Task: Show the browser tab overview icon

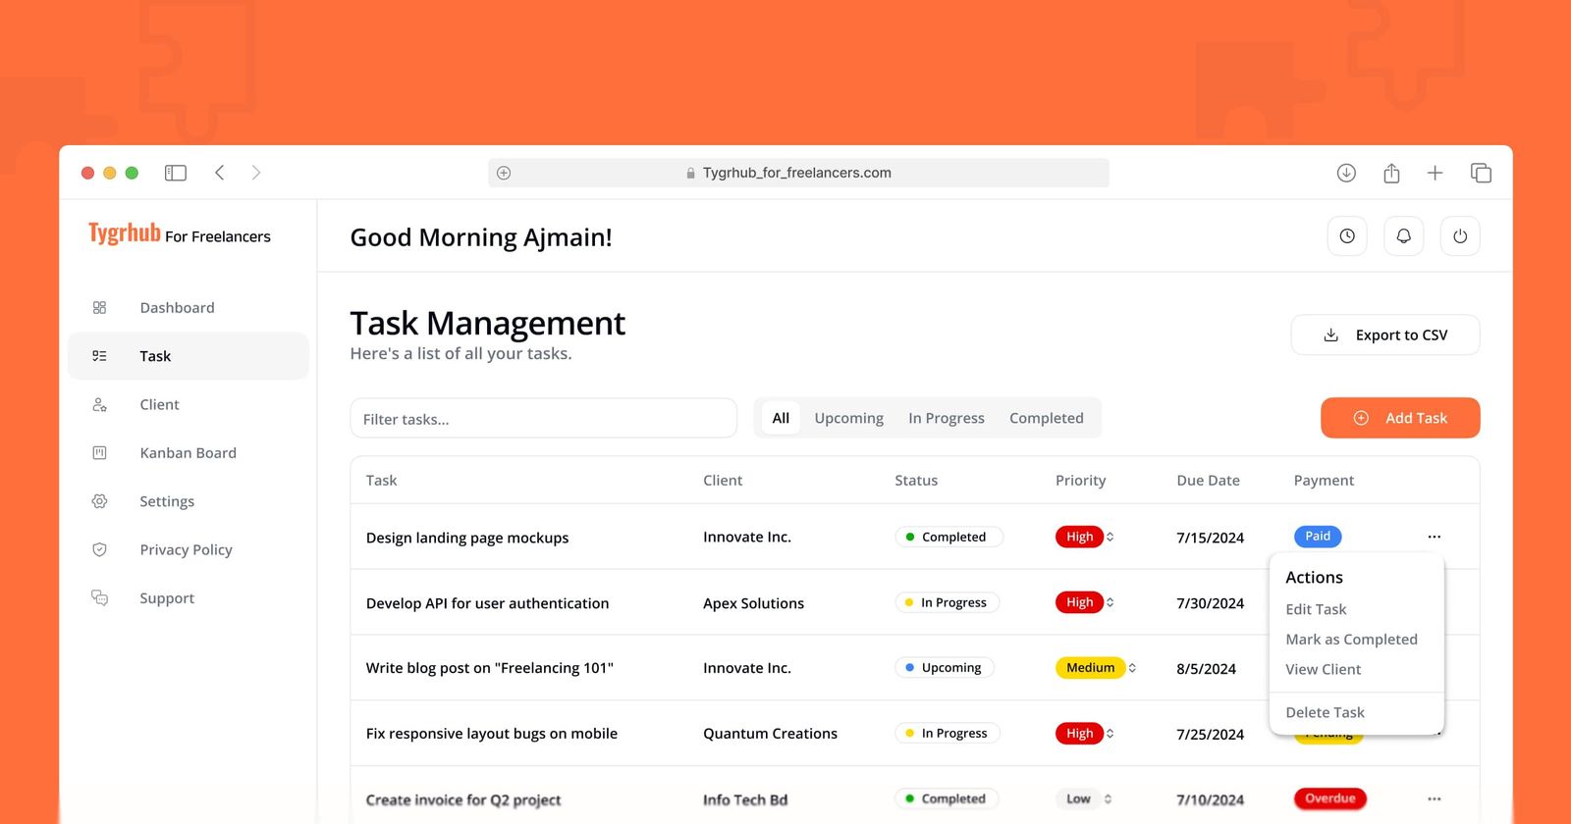Action: point(1481,173)
